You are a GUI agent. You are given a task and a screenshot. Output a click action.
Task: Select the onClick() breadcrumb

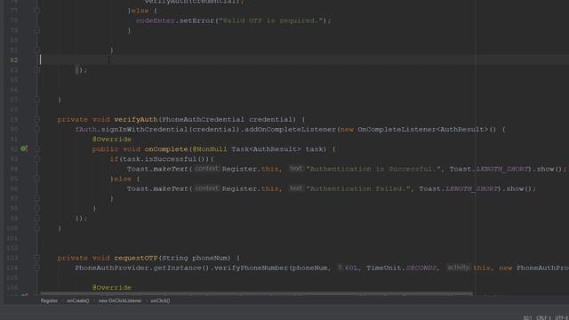tap(160, 300)
